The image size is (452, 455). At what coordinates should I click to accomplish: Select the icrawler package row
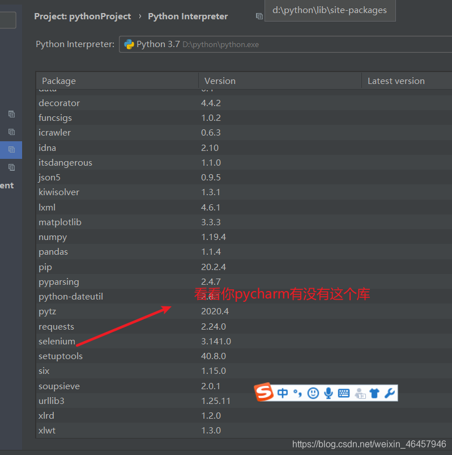(x=244, y=133)
